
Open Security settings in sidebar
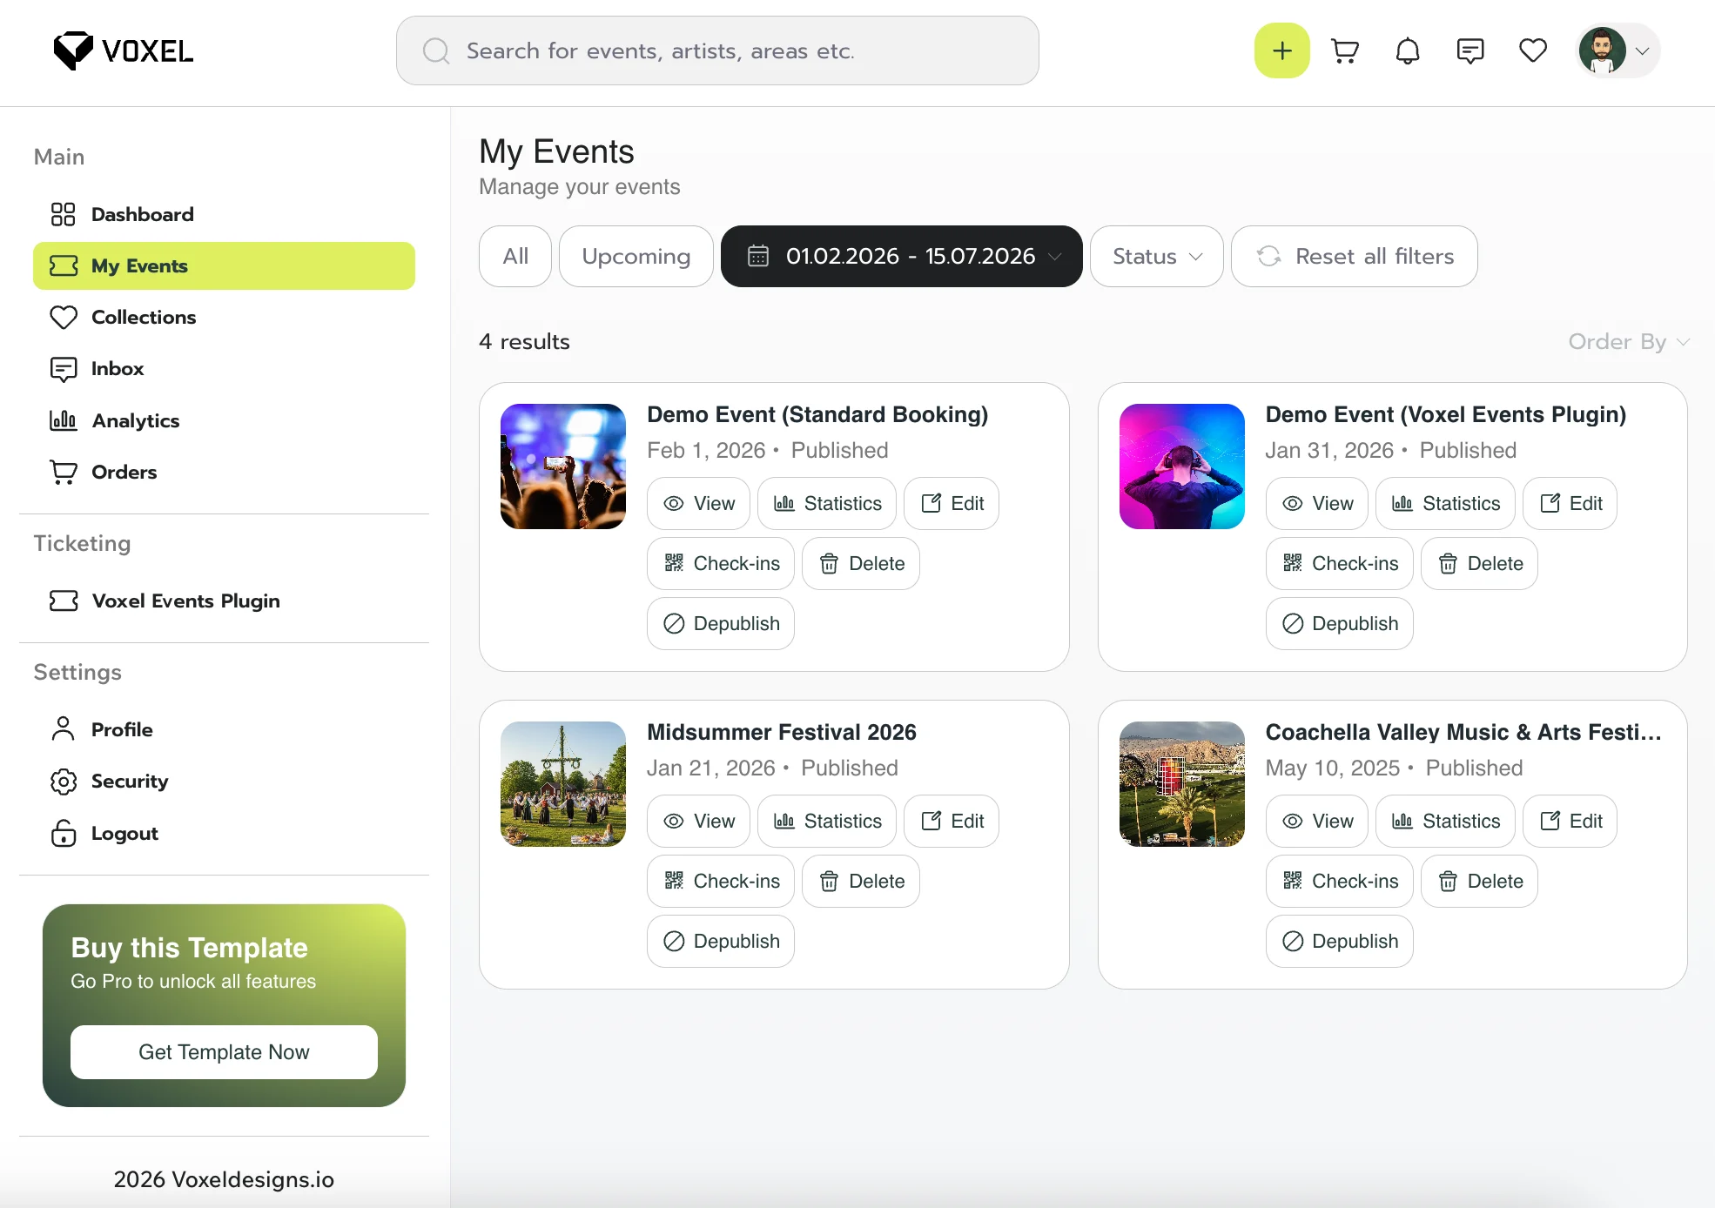tap(129, 781)
